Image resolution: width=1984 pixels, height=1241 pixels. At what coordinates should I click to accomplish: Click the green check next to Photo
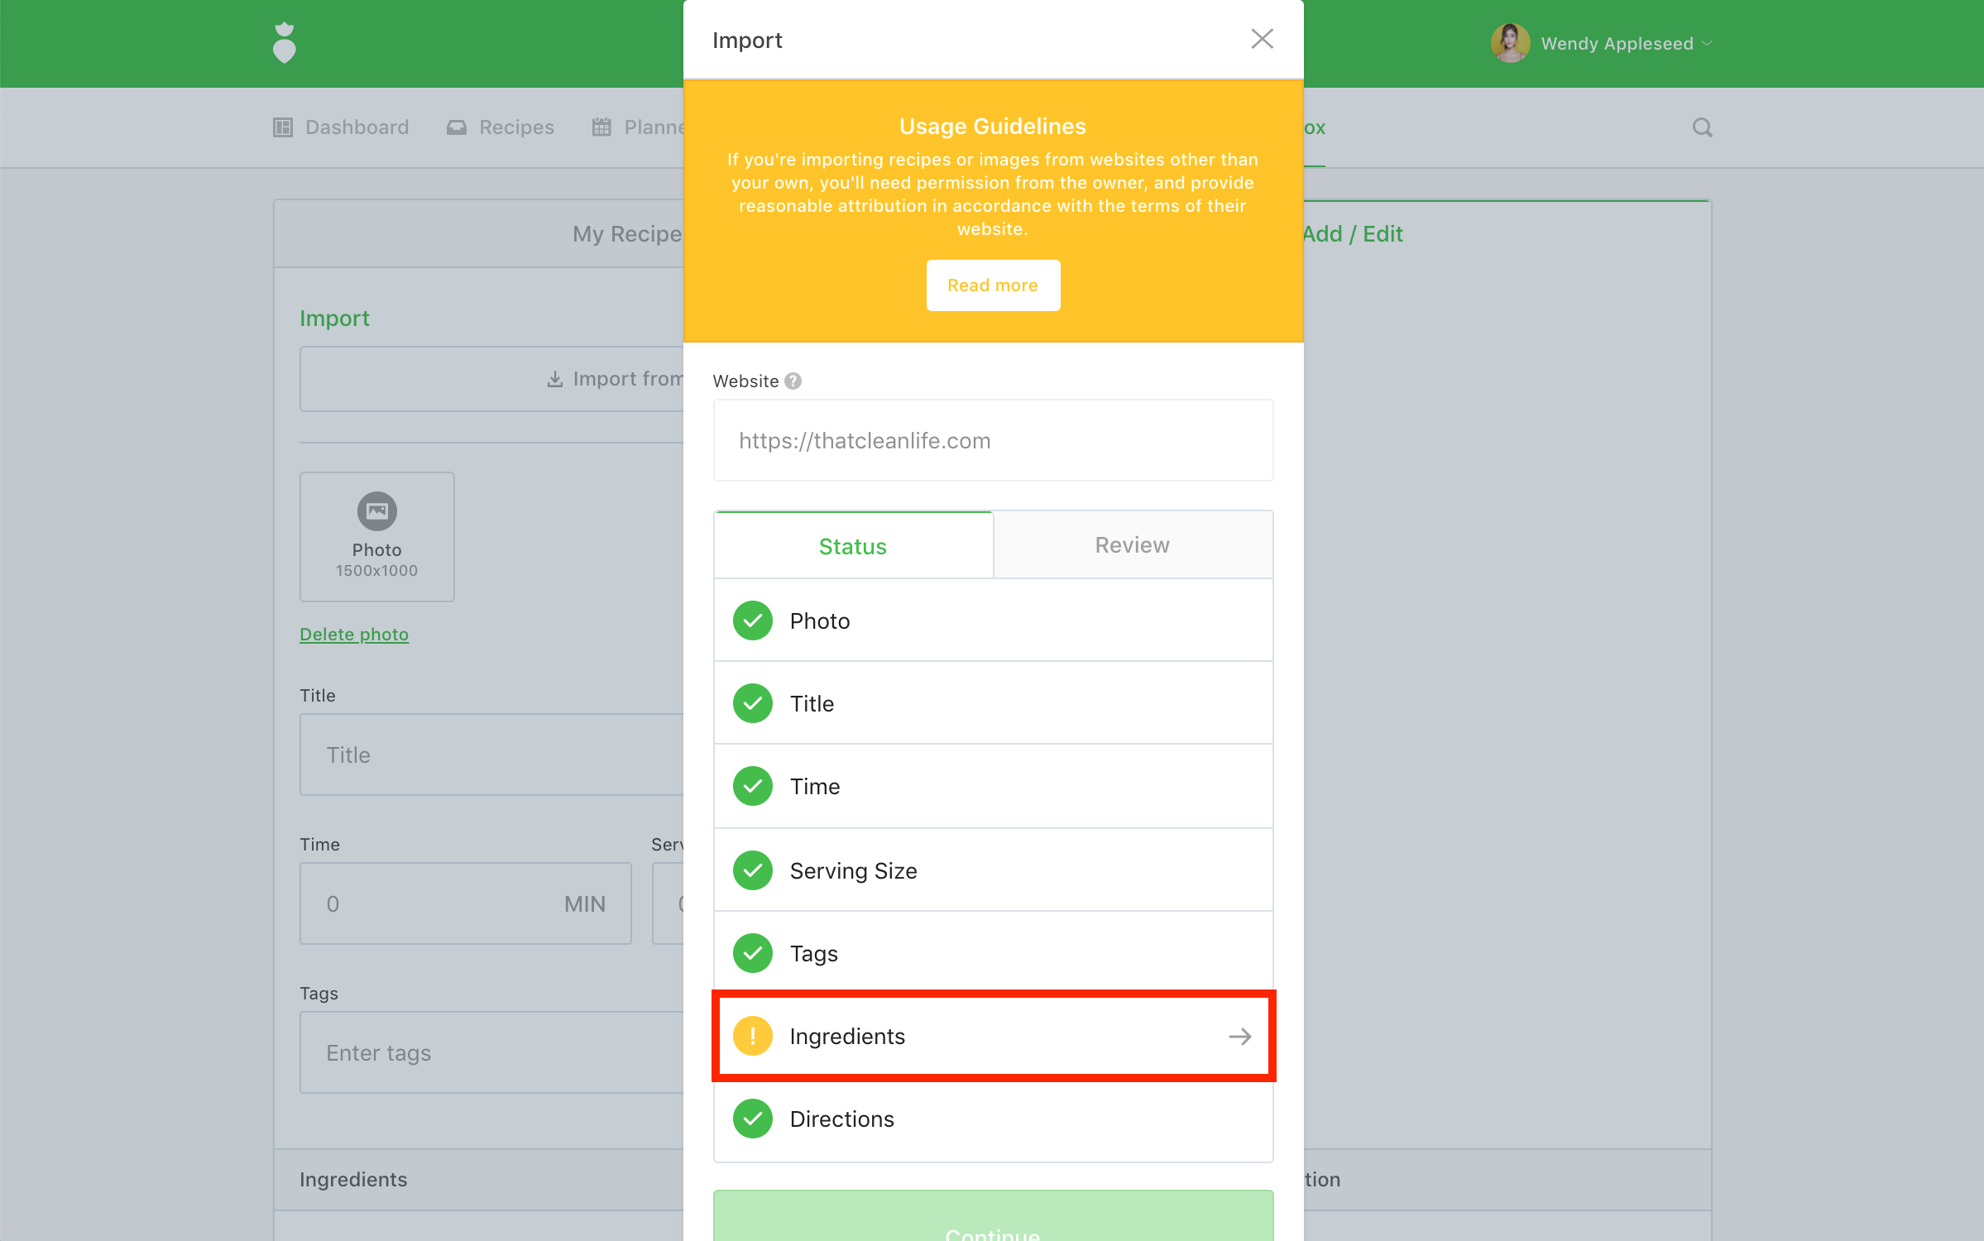752,620
